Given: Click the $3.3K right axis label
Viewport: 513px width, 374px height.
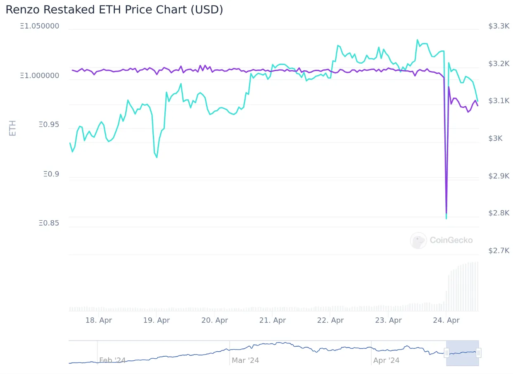Looking at the screenshot, I should (x=499, y=26).
